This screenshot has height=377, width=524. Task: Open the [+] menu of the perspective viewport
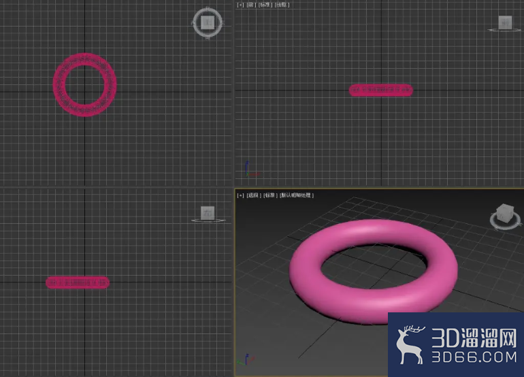240,195
